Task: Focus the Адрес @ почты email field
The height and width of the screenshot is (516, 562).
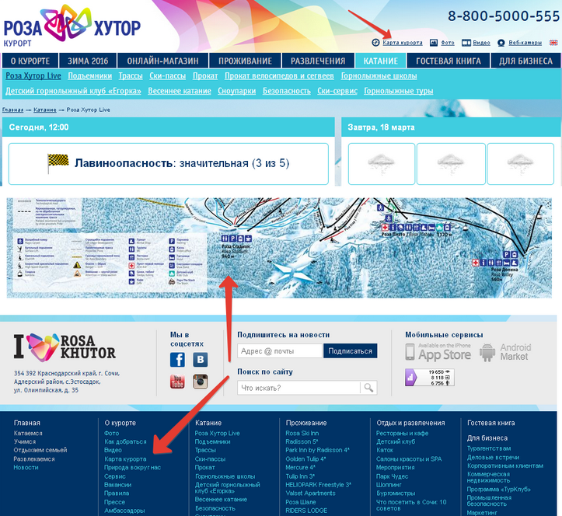Action: click(x=280, y=350)
